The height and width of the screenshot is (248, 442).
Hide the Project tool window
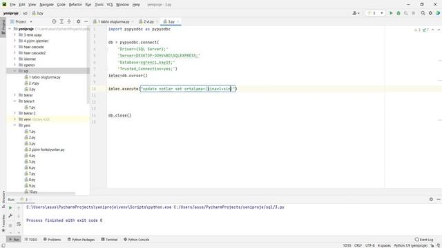point(86,21)
